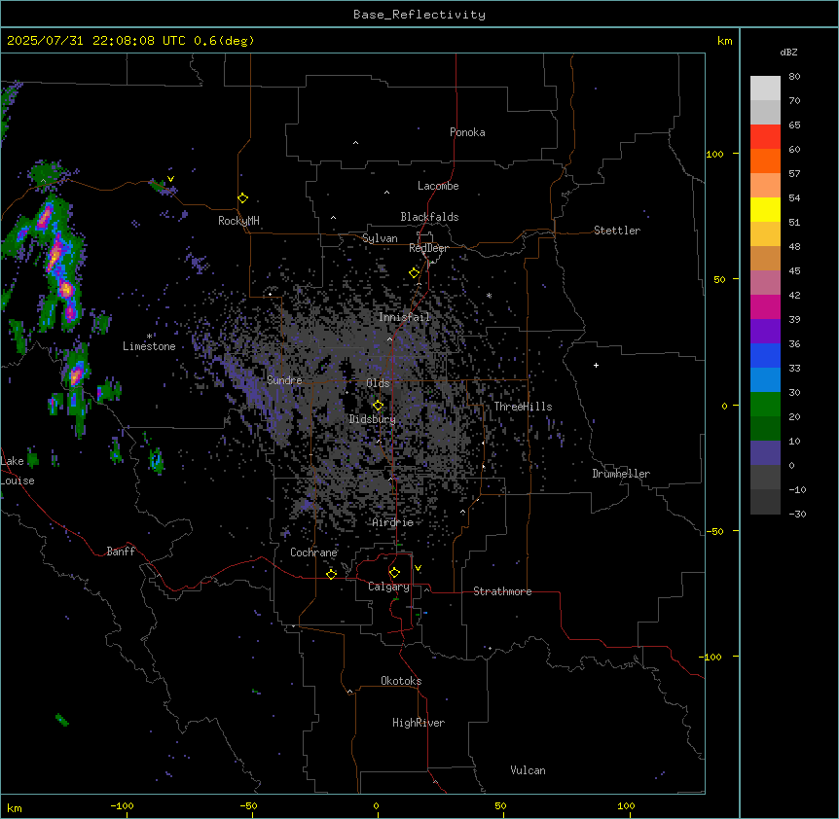Click the Blackfalds city label
This screenshot has height=819, width=839.
pyautogui.click(x=429, y=217)
